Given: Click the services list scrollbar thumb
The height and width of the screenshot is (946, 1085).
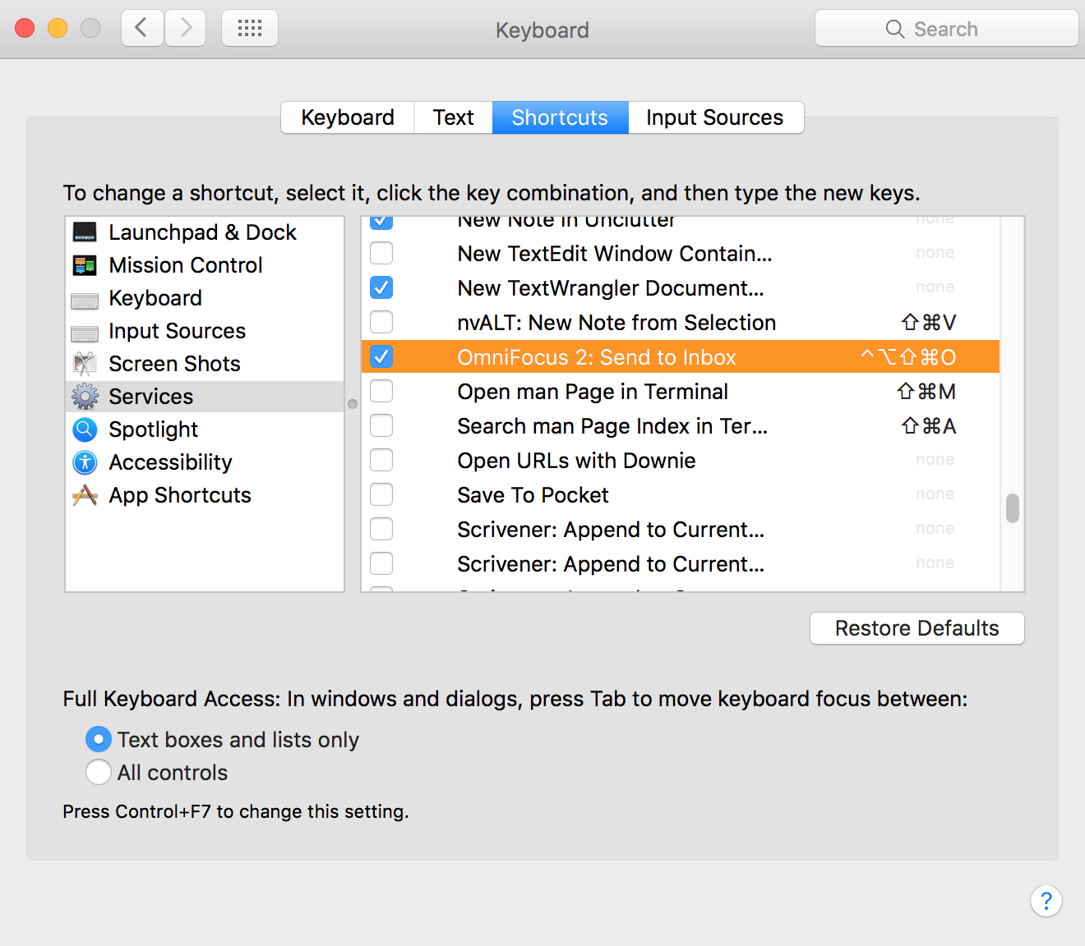Looking at the screenshot, I should pyautogui.click(x=1013, y=507).
